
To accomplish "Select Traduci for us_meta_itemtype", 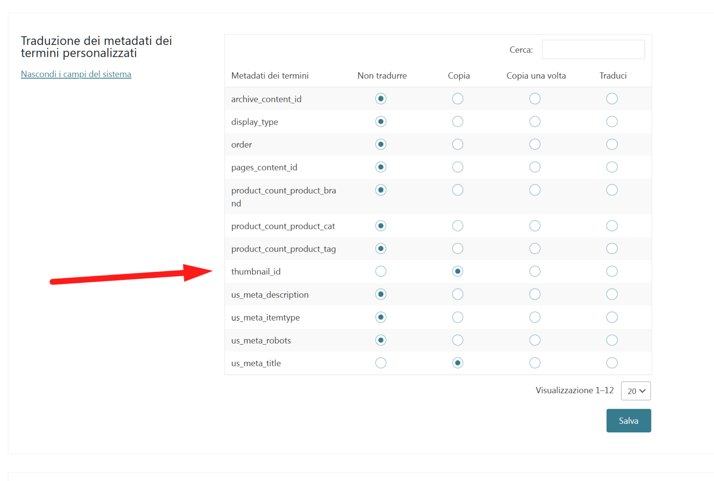I will tap(611, 317).
